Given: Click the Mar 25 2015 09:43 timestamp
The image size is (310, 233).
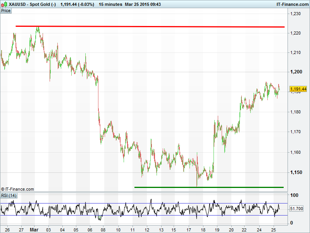Looking at the screenshot, I should (143, 4).
